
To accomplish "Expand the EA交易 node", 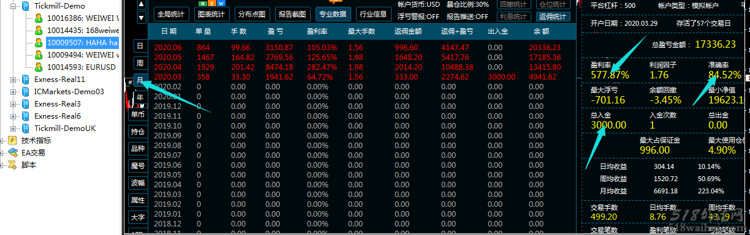I will point(2,153).
